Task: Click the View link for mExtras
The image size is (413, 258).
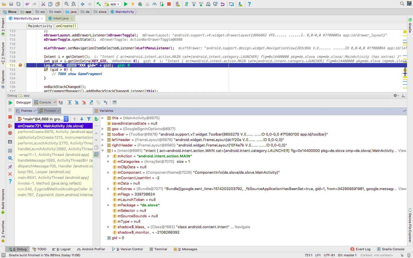Action: click(x=402, y=189)
